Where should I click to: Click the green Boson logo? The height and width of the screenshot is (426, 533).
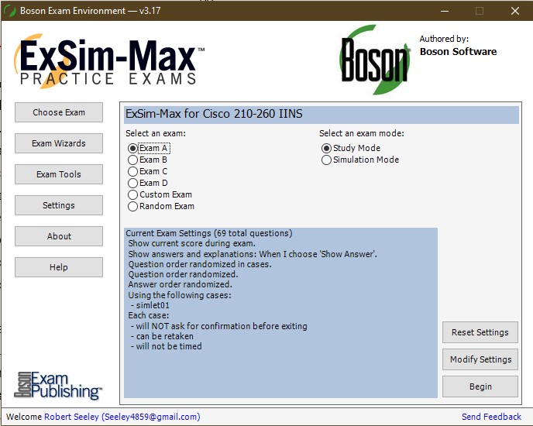pyautogui.click(x=374, y=60)
